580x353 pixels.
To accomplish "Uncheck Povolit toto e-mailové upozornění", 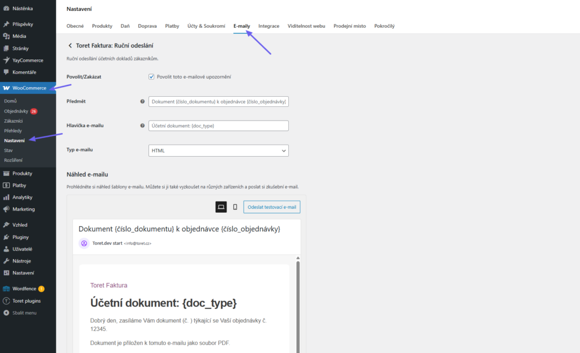I will pos(151,77).
